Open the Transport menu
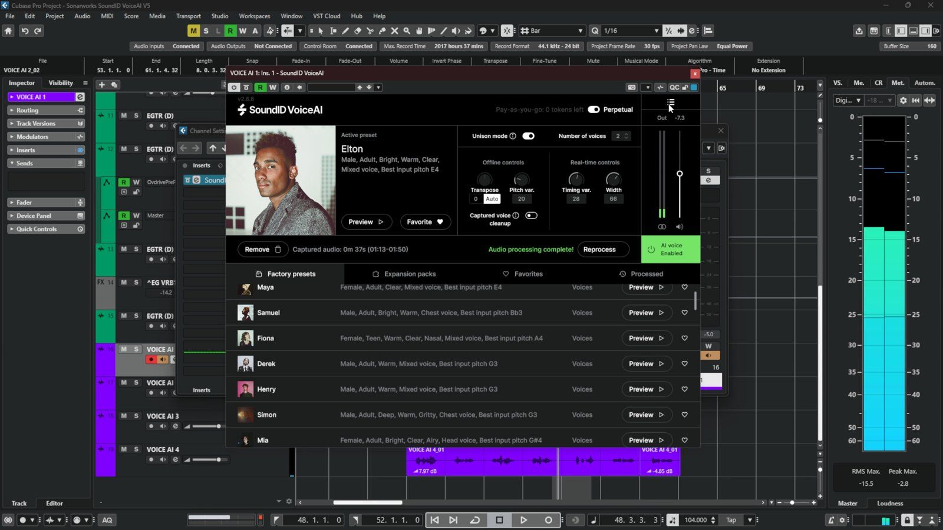 pos(189,16)
